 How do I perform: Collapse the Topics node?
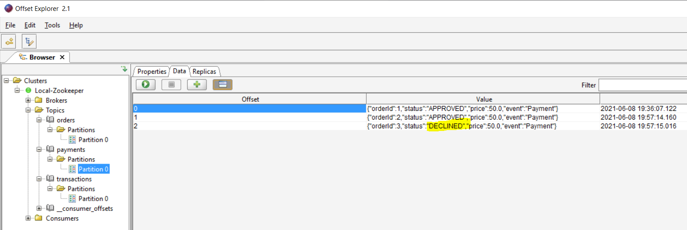pos(28,110)
